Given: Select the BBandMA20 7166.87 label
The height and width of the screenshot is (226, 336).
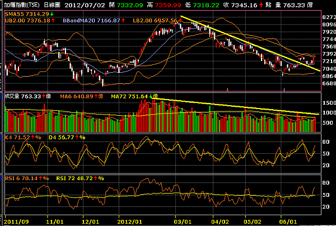Looking at the screenshot, I should 91,21.
